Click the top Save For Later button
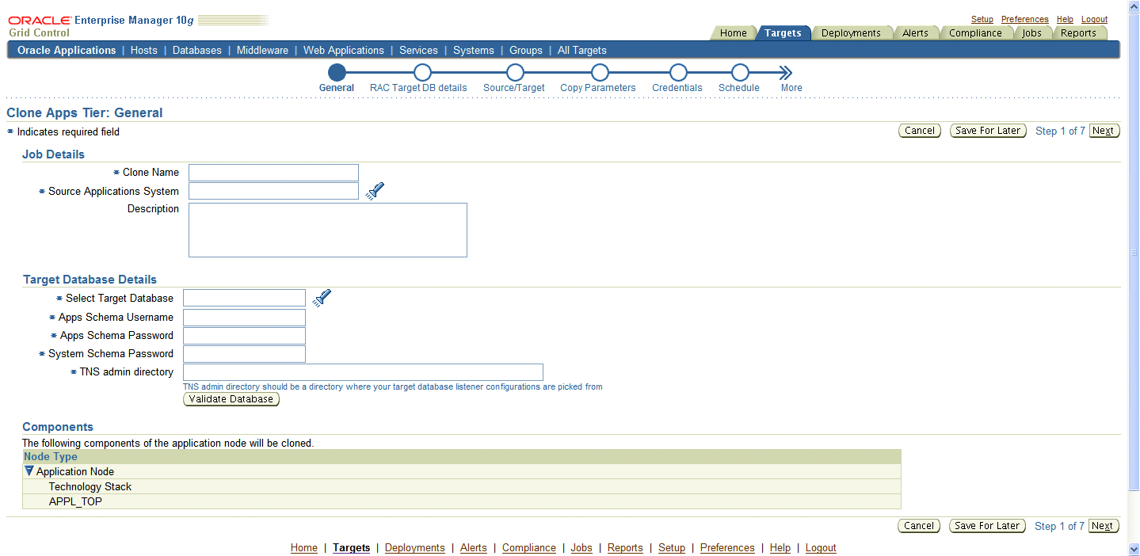The width and height of the screenshot is (1140, 556). 988,131
